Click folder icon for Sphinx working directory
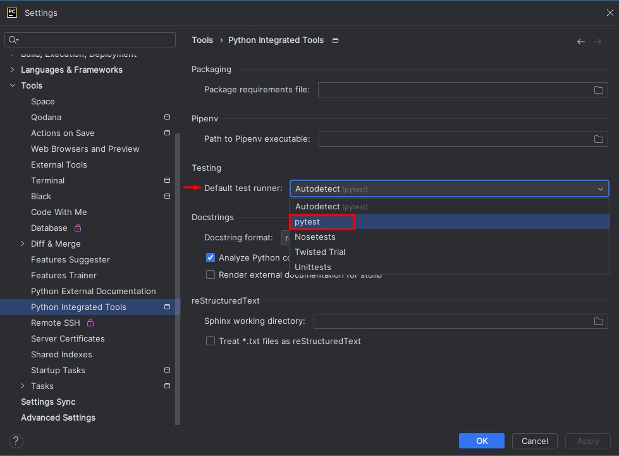The image size is (619, 456). click(598, 321)
